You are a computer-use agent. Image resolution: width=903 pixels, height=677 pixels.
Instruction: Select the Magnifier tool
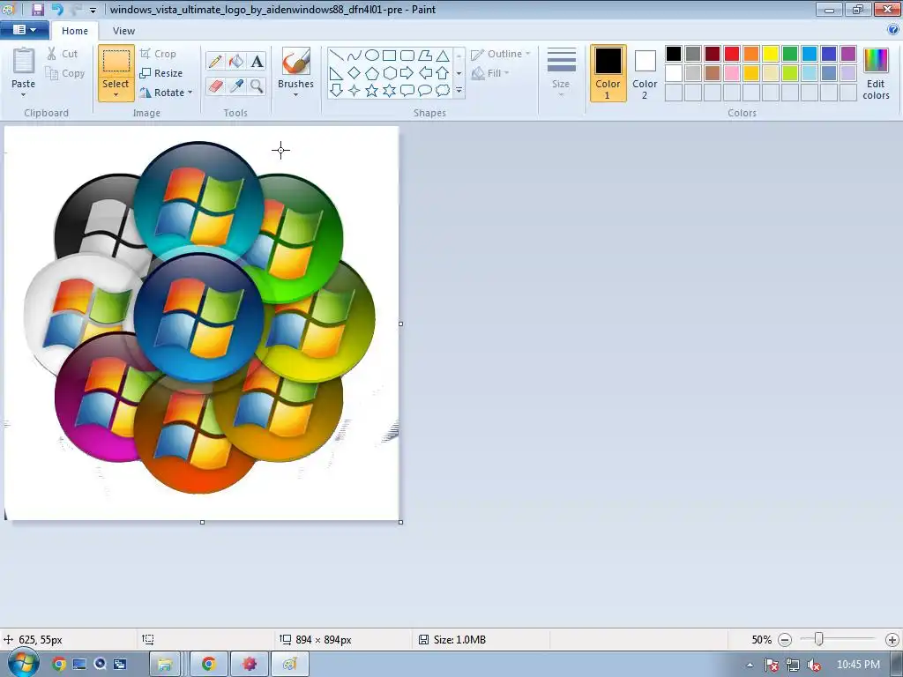257,86
